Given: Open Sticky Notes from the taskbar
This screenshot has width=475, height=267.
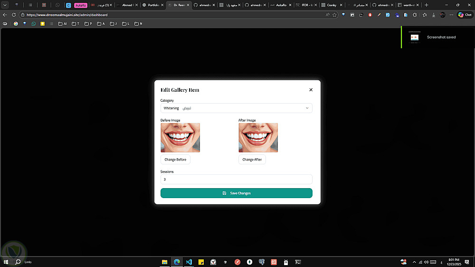Looking at the screenshot, I should click(x=201, y=262).
